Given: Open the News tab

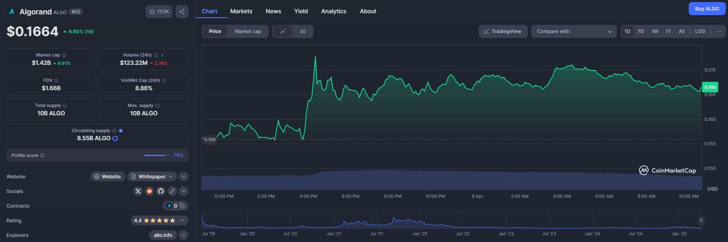Looking at the screenshot, I should (273, 11).
